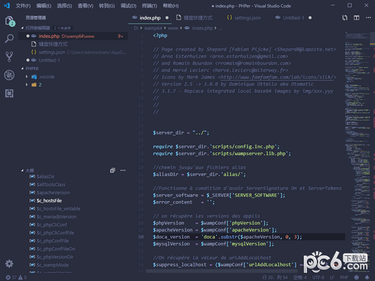The image size is (375, 281).
Task: Open the Debug view icon
Action: coord(9,75)
